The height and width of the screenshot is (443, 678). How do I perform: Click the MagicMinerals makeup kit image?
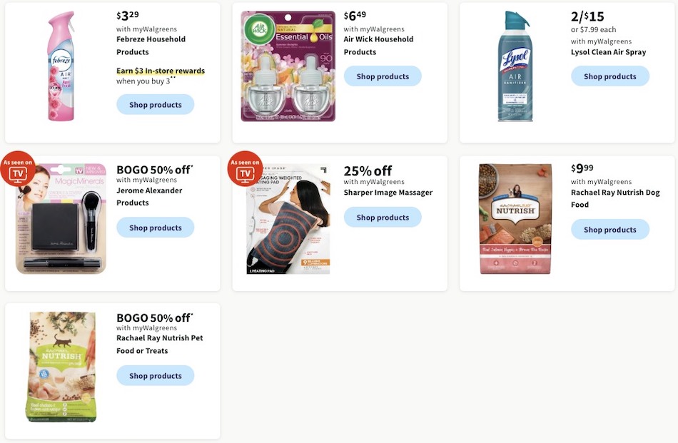point(61,218)
